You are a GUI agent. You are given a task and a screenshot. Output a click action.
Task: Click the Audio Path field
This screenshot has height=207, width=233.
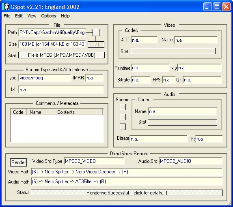click(x=127, y=181)
